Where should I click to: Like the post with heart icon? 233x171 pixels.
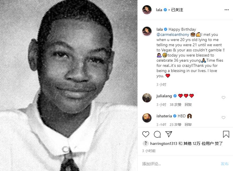point(146,134)
